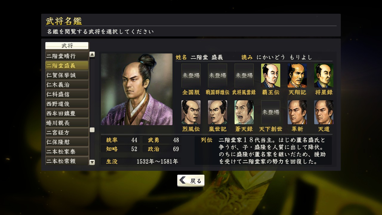Image resolution: width=382 pixels, height=215 pixels.
Task: Select 二階堂晴行 from the list
Action: (67, 56)
